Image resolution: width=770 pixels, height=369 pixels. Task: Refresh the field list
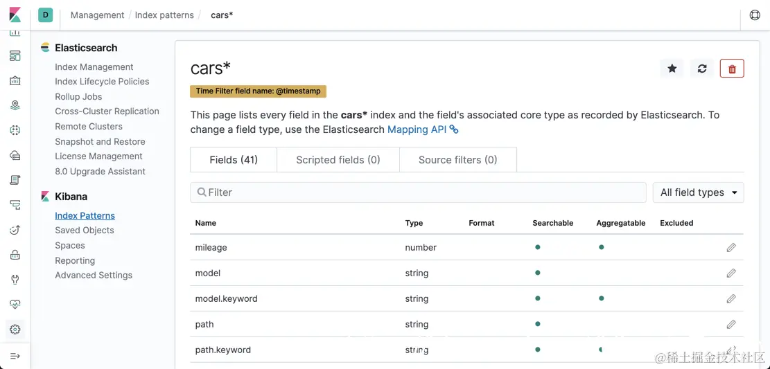[x=702, y=69]
